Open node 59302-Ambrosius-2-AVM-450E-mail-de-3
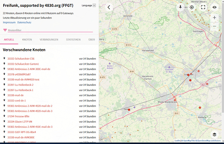The width and height of the screenshot is (224, 144). (x=30, y=127)
